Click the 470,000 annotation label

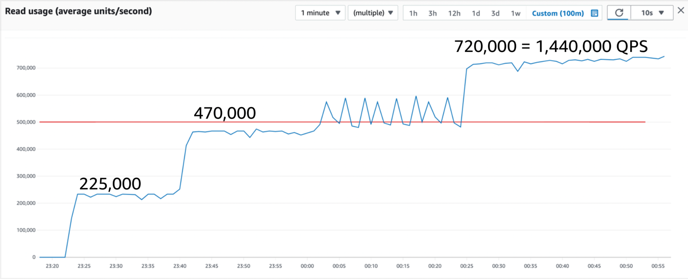pos(225,113)
